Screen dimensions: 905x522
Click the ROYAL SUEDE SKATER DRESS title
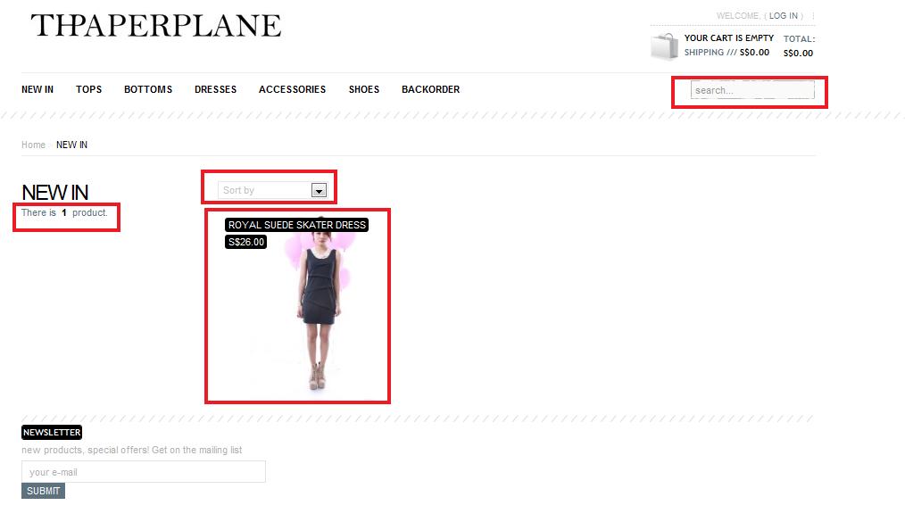coord(296,225)
